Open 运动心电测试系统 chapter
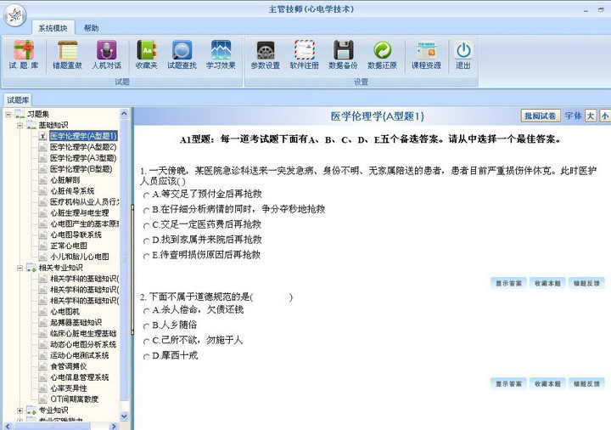The width and height of the screenshot is (611, 430). tap(80, 355)
